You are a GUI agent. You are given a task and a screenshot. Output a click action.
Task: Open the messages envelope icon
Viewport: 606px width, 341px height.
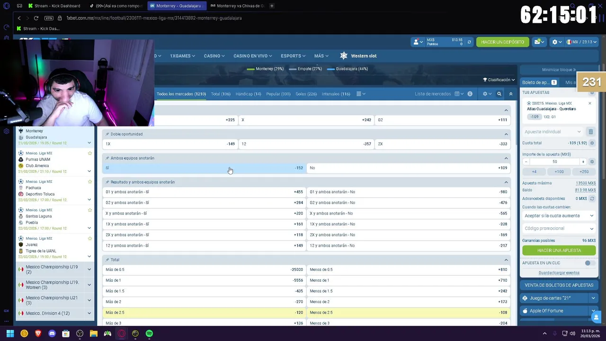tap(539, 42)
